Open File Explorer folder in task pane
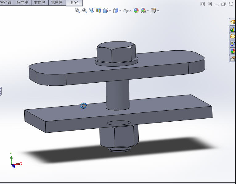 pyautogui.click(x=233, y=37)
